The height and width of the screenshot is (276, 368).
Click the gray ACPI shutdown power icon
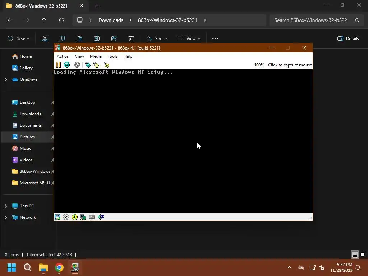[x=77, y=65]
